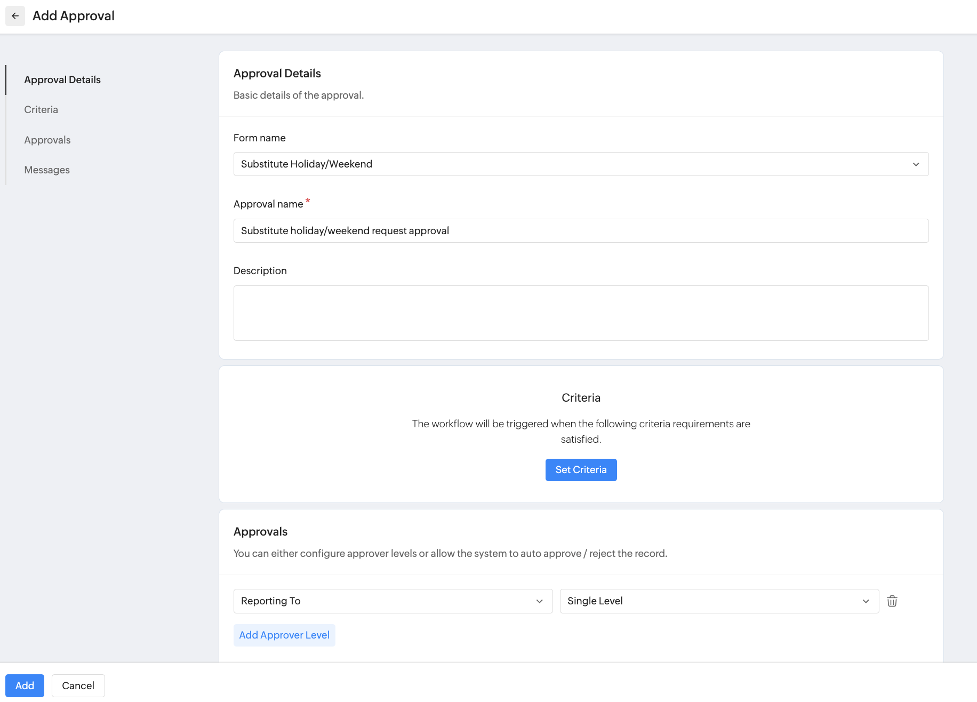Screen dimensions: 977x702
Task: Delete the Reporting To approver level
Action: click(892, 601)
